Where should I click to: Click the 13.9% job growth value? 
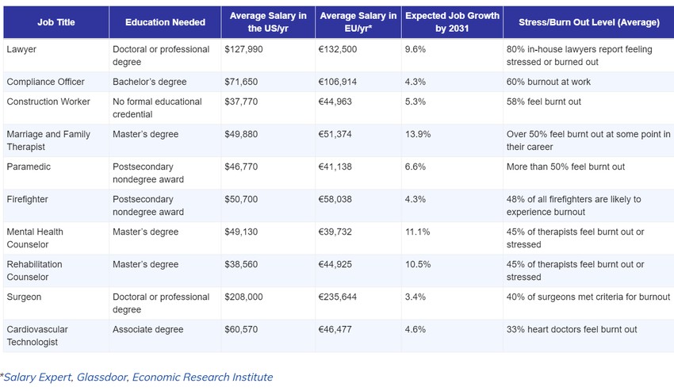point(418,134)
